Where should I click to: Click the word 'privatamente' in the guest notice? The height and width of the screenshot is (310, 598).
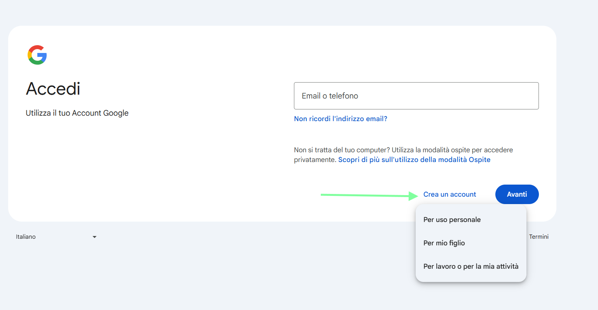[x=314, y=160]
